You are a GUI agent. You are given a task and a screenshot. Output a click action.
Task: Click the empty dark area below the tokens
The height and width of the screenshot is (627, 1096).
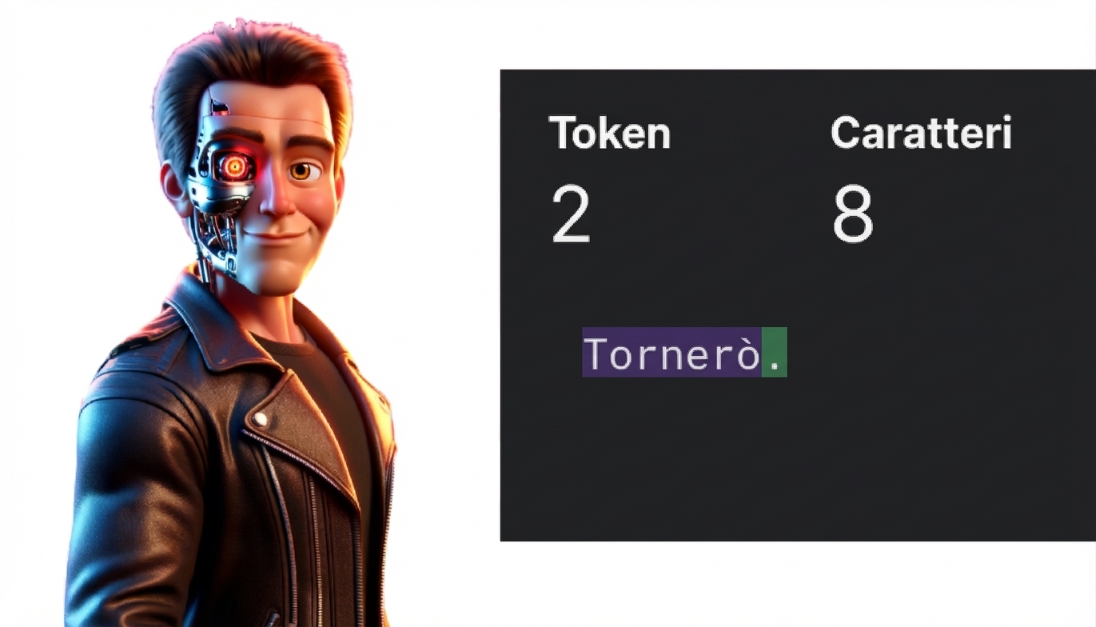[x=797, y=464]
